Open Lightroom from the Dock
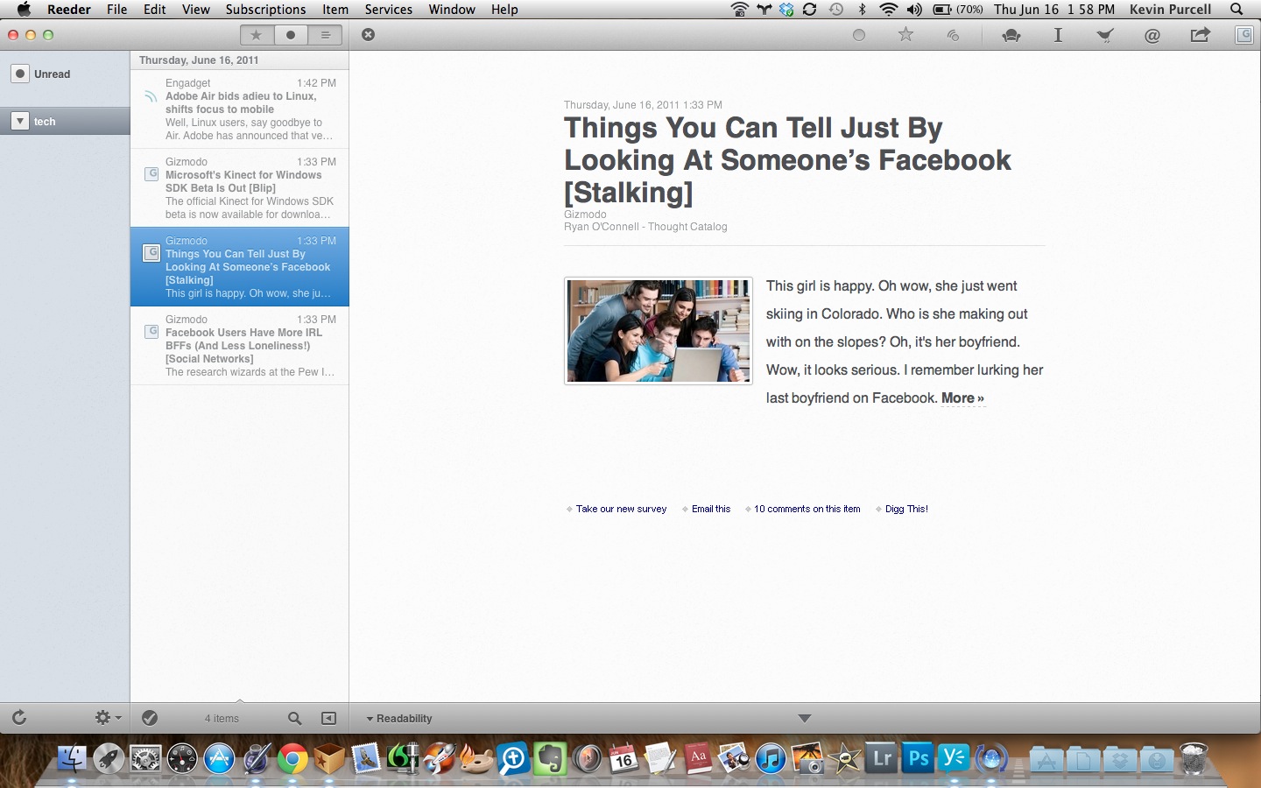This screenshot has width=1261, height=788. [882, 757]
